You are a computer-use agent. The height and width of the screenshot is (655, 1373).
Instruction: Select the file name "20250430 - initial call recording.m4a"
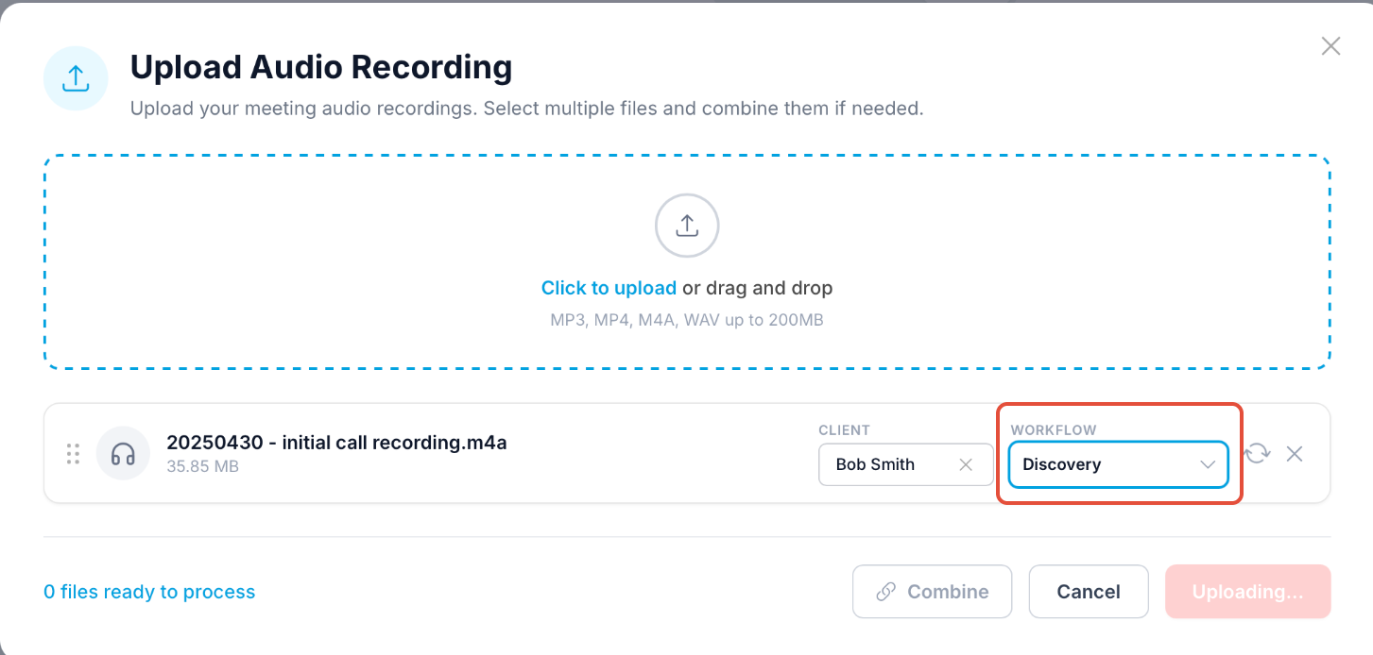pyautogui.click(x=336, y=443)
